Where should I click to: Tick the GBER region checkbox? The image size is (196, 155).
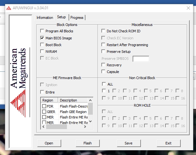(44, 111)
